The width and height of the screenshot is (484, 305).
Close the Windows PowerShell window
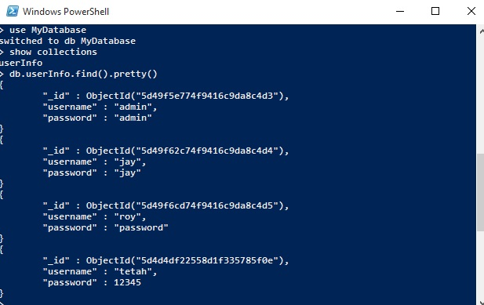tap(471, 12)
